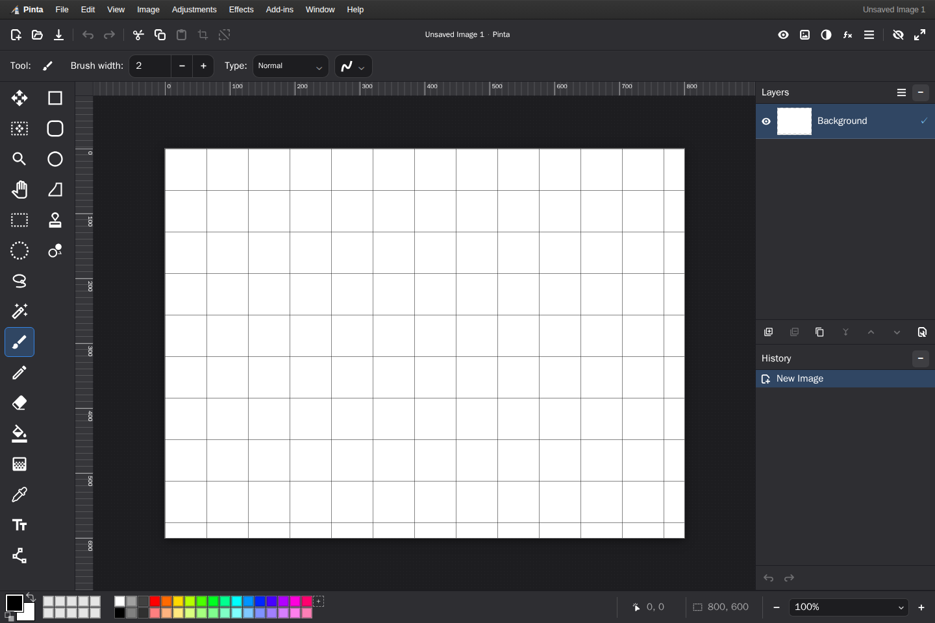
Task: Toggle the crossed-out eye toolbar button
Action: pos(899,35)
